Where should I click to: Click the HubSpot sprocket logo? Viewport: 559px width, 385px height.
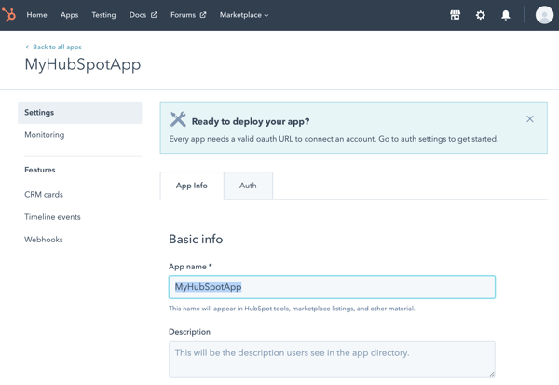9,15
